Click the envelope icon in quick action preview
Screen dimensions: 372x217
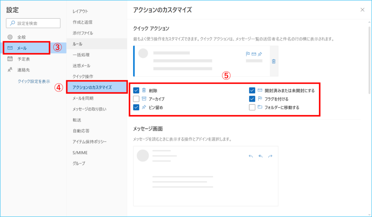click(254, 54)
